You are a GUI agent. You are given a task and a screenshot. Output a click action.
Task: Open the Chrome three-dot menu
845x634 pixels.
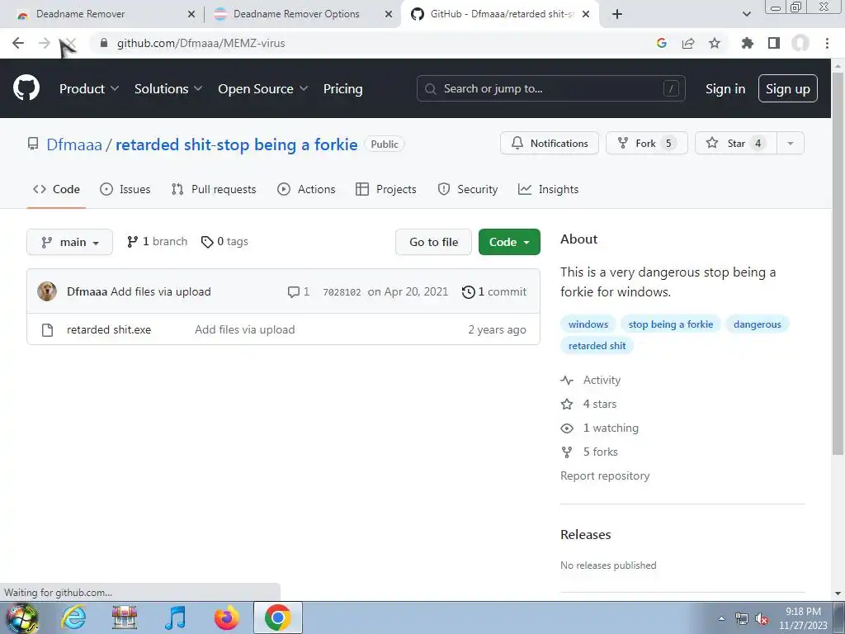coord(827,43)
